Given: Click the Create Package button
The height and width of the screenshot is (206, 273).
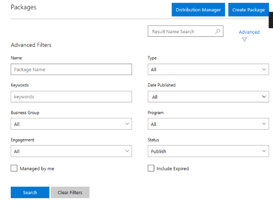Looking at the screenshot, I should coord(248,10).
